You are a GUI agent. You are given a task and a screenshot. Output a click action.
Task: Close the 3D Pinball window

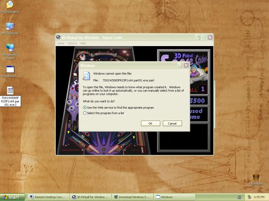tap(210, 37)
